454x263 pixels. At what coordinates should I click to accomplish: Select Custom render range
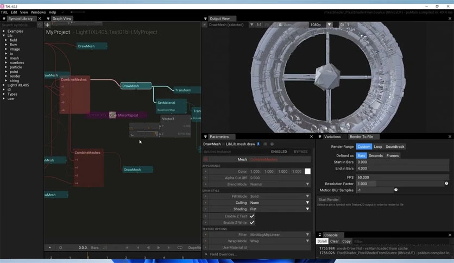coord(364,147)
